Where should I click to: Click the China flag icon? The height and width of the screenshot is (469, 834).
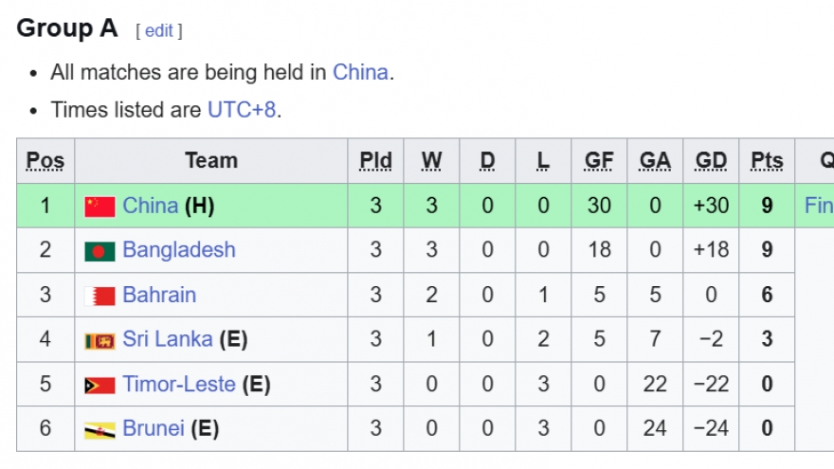pyautogui.click(x=100, y=206)
